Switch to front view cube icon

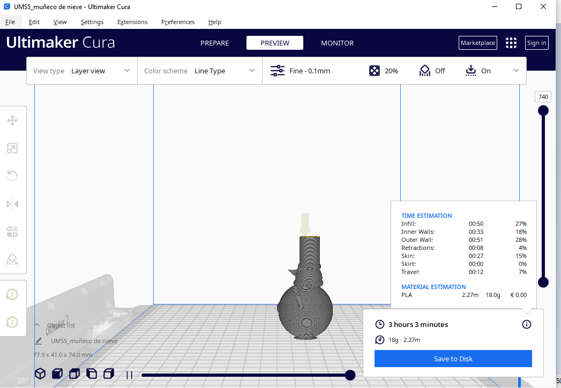[57, 374]
